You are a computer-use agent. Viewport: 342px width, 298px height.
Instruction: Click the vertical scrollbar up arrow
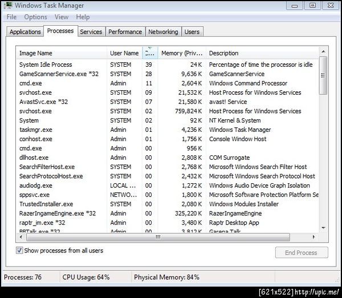323,51
